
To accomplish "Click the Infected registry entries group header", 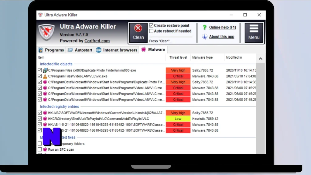I will pos(60,107).
